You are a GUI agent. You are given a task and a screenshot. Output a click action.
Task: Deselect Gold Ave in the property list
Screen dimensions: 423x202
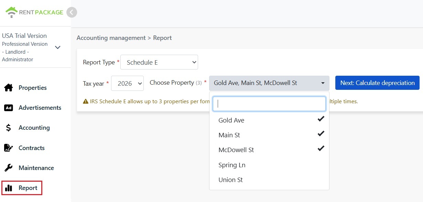(269, 120)
